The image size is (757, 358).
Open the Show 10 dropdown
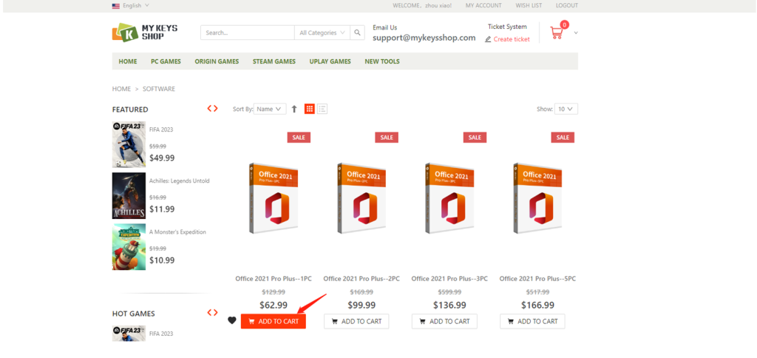[x=566, y=109]
